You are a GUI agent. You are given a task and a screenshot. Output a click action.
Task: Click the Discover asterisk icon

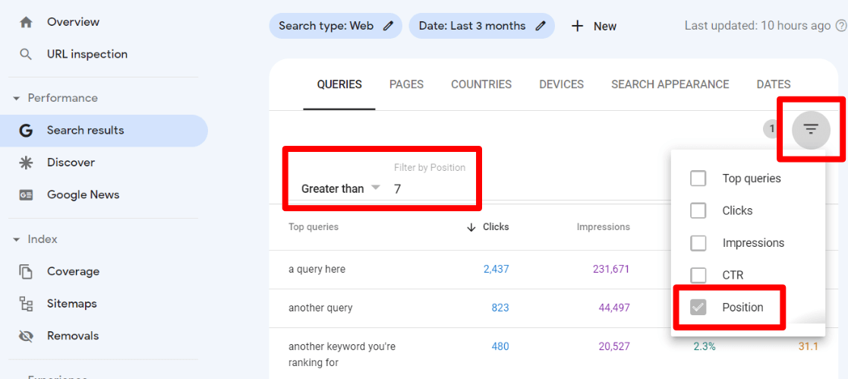25,163
